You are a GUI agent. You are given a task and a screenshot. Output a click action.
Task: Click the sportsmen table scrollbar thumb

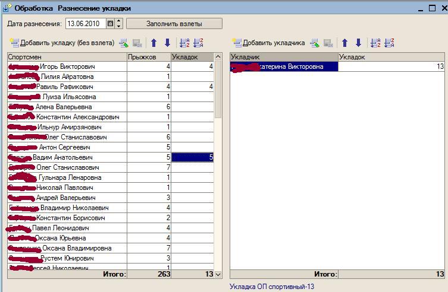(x=218, y=89)
